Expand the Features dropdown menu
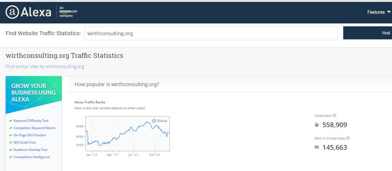The width and height of the screenshot is (392, 171). (x=379, y=12)
